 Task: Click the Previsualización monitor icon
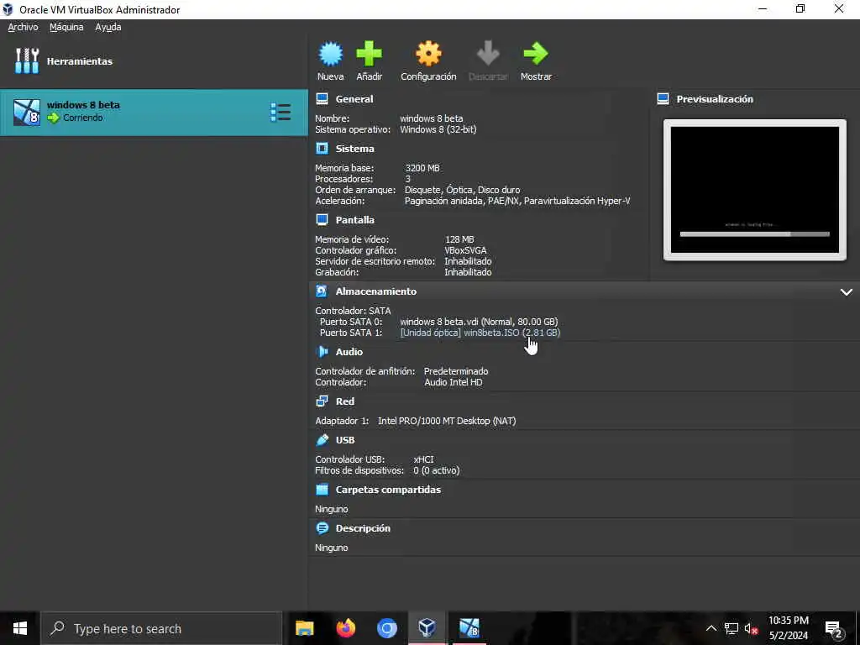663,99
